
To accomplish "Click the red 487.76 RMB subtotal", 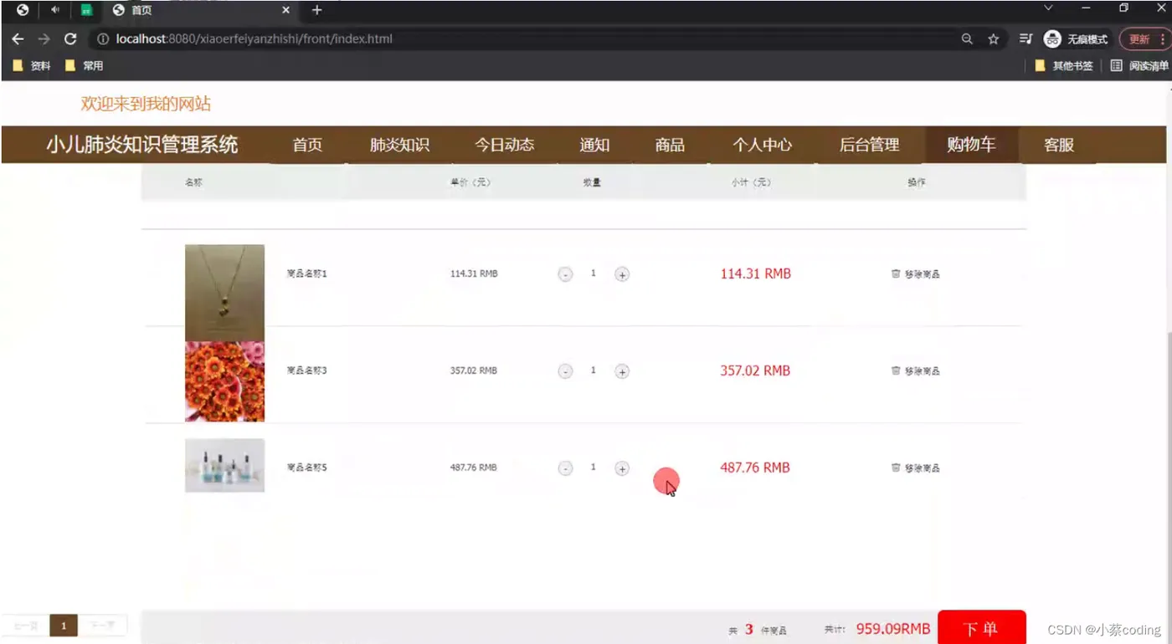I will click(755, 468).
